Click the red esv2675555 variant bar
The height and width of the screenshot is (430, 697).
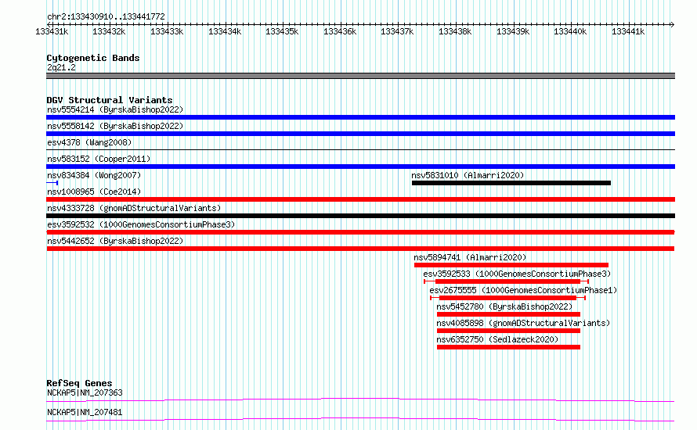click(507, 298)
